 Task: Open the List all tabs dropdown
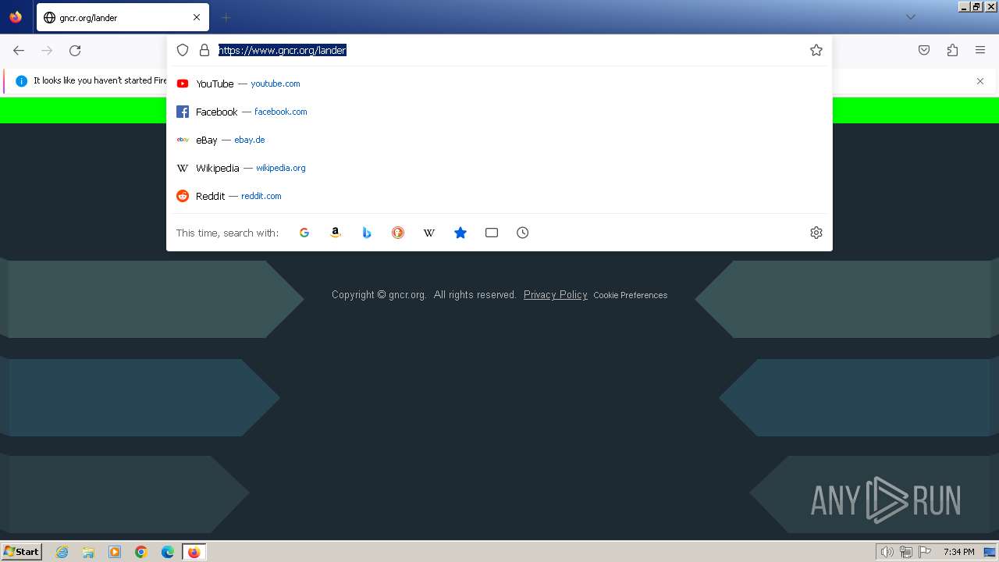click(x=910, y=17)
